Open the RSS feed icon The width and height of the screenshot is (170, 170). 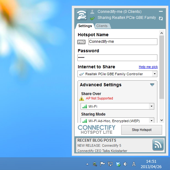(x=158, y=144)
